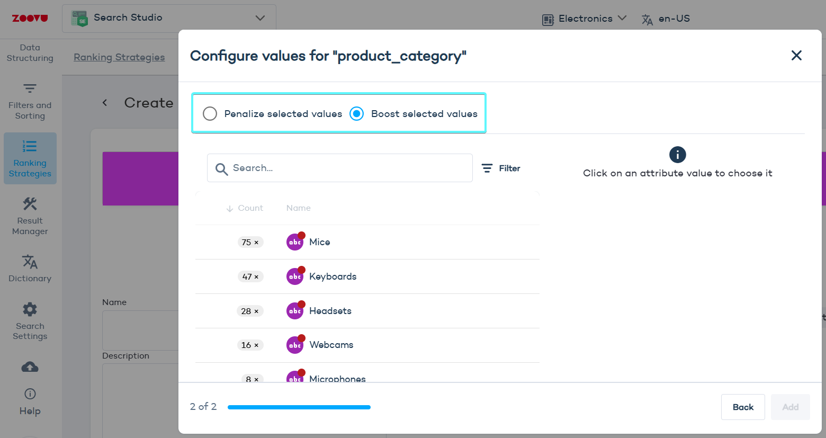Open Help info icon in sidebar
This screenshot has width=826, height=438.
pyautogui.click(x=30, y=394)
